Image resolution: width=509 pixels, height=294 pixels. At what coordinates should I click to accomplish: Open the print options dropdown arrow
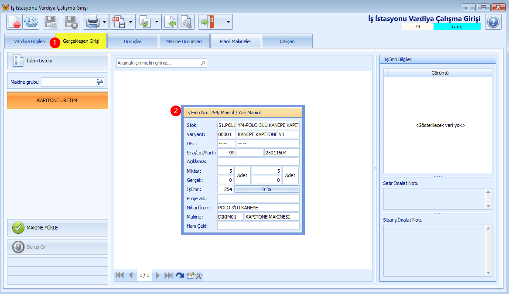[105, 22]
